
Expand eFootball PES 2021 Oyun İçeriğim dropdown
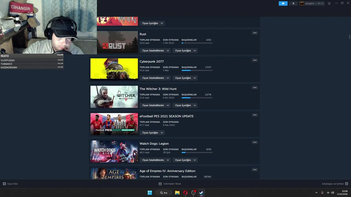click(x=152, y=133)
